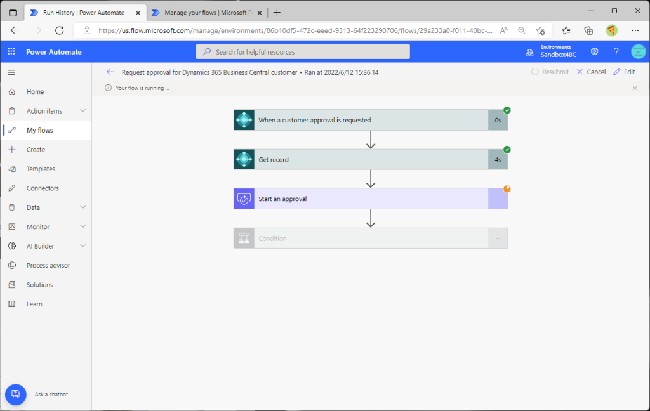Open the Get record step details
Image resolution: width=650 pixels, height=411 pixels.
coord(370,160)
